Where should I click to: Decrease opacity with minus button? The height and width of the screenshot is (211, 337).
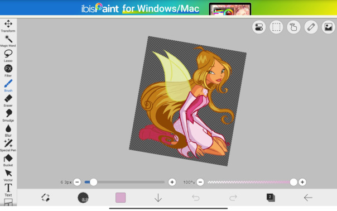pyautogui.click(x=200, y=182)
